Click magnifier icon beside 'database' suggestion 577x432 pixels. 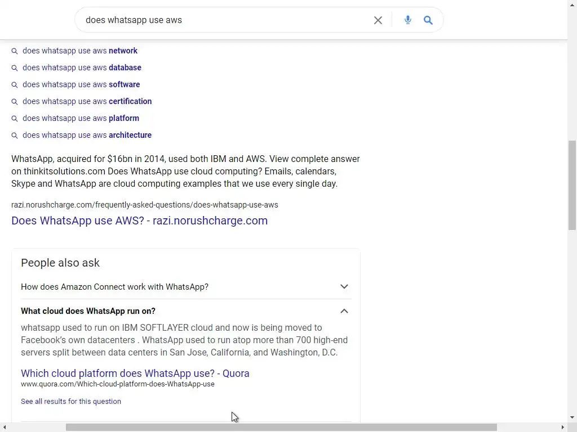[x=14, y=68]
